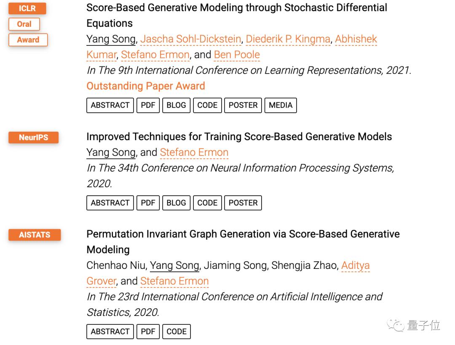View CODE for the ICLR SDE paper
Viewport: 455px width, 345px height.
pos(207,105)
